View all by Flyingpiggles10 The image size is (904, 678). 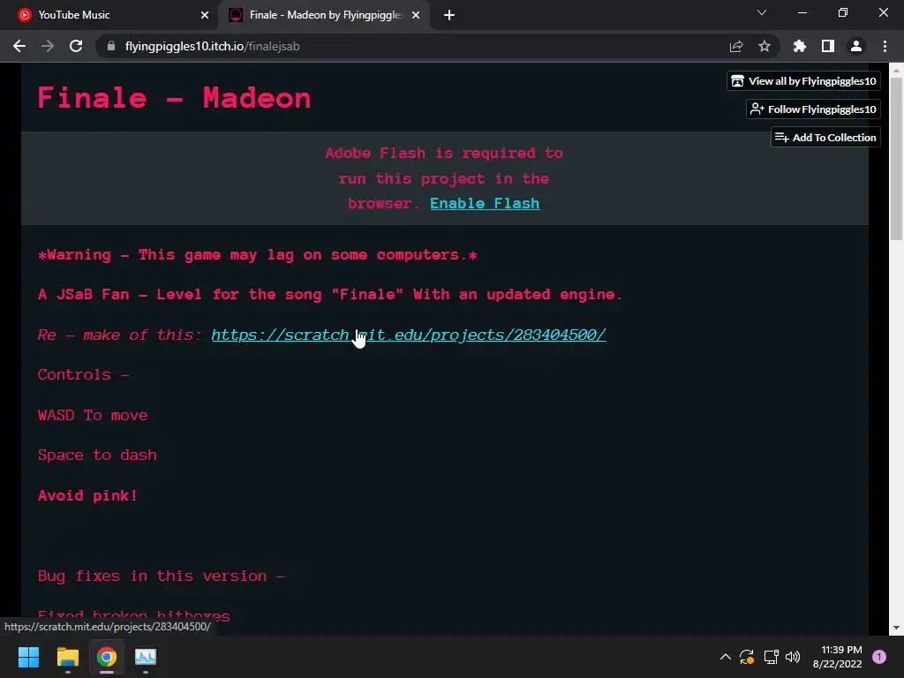(x=803, y=81)
